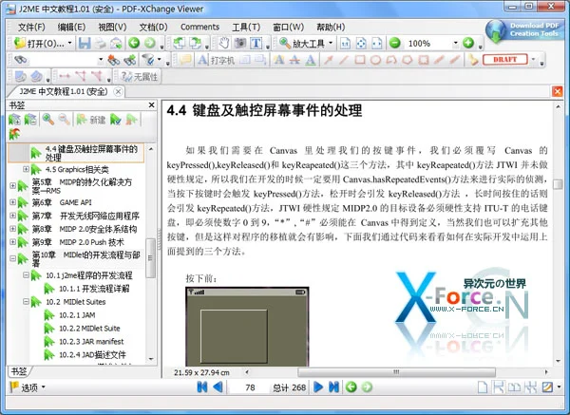
Task: Click Download PDF Creation Tools banner
Action: click(523, 31)
